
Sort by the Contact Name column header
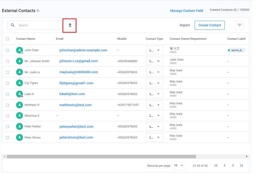[x=26, y=39]
